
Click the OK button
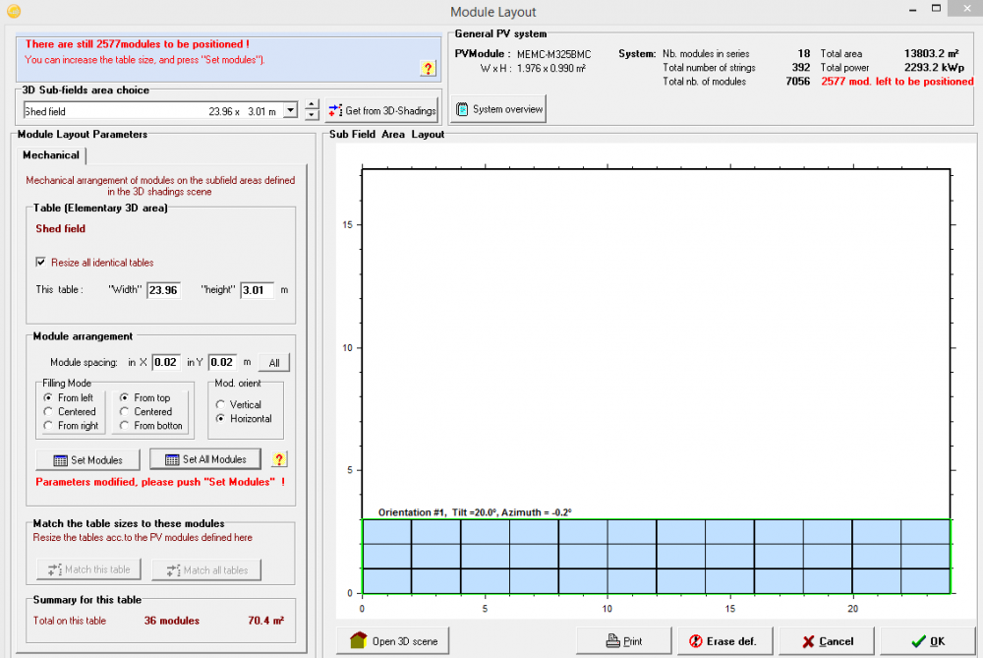tap(927, 641)
